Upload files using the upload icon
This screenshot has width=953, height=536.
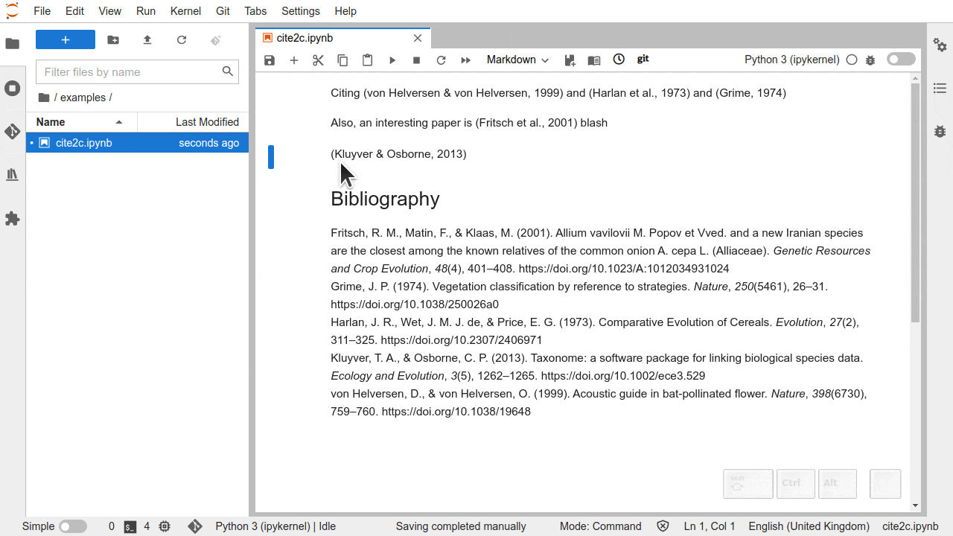coord(147,39)
